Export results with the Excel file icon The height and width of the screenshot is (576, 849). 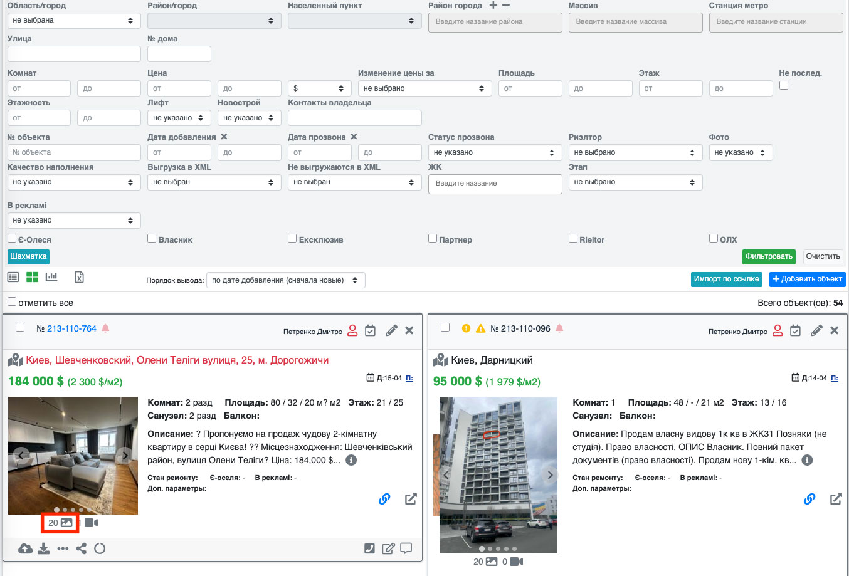(x=79, y=277)
